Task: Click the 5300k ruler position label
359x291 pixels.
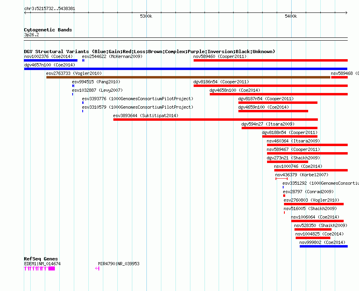Action: tap(146, 17)
